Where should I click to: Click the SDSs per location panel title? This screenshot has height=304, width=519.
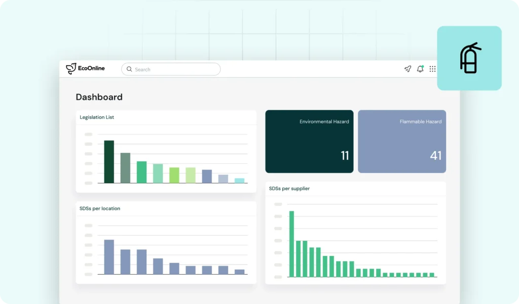[x=100, y=208]
